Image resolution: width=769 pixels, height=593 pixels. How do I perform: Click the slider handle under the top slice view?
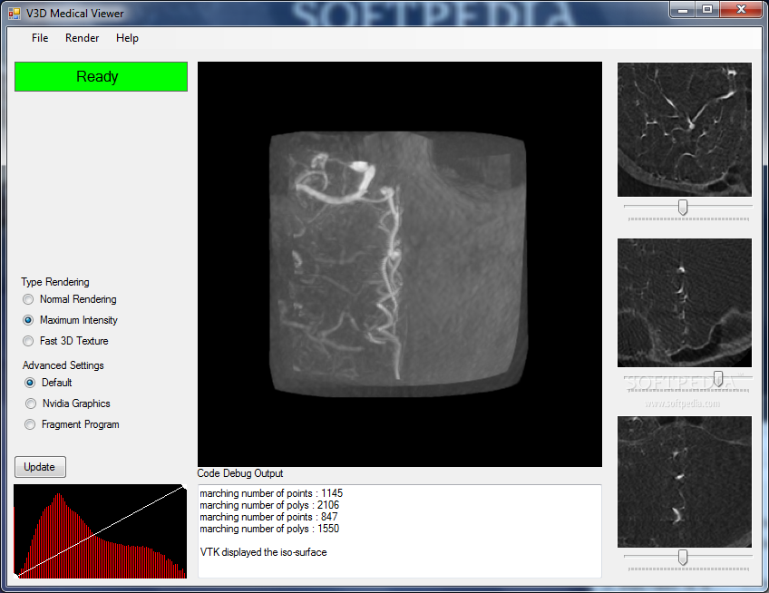pyautogui.click(x=682, y=207)
